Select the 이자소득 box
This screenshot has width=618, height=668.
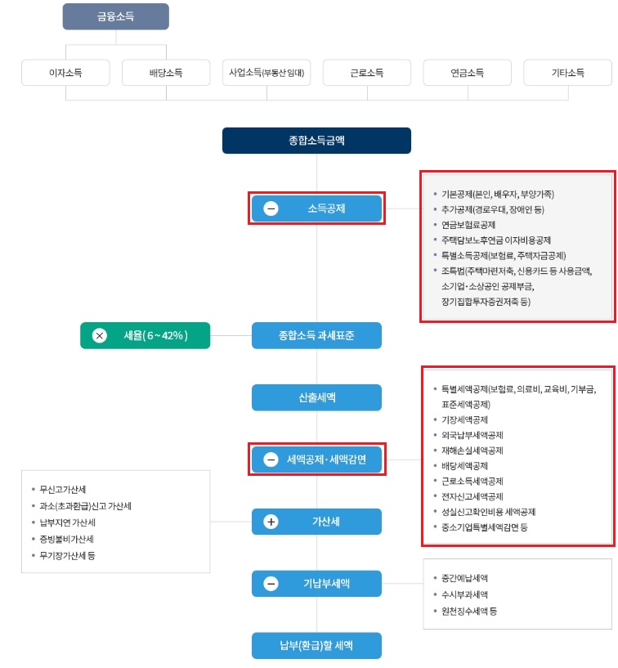65,73
